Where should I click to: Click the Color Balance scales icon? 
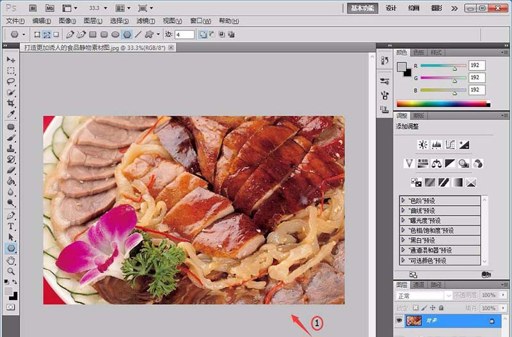[x=436, y=163]
